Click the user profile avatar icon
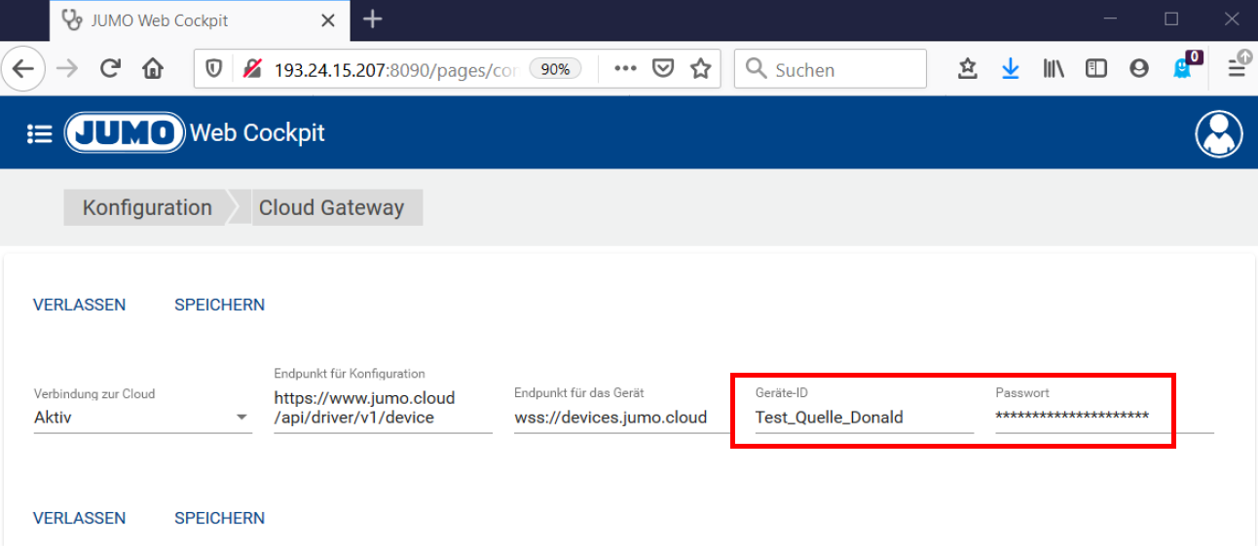The image size is (1258, 546). [1218, 133]
